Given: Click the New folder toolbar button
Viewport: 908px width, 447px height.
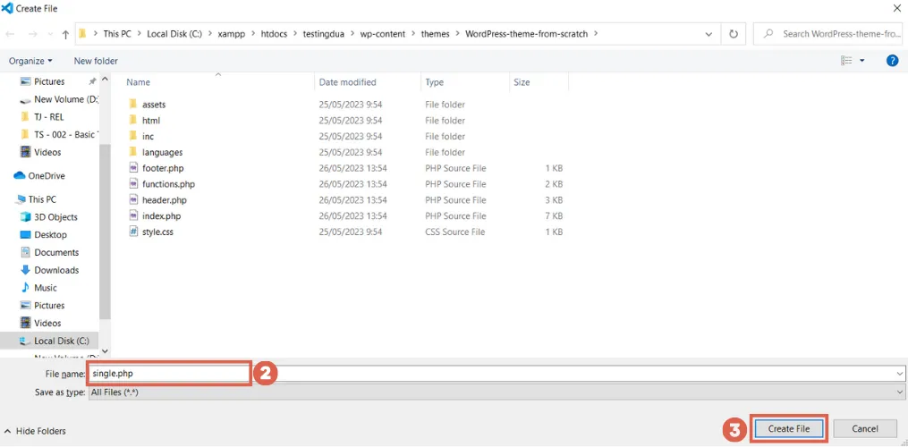Looking at the screenshot, I should pos(96,61).
